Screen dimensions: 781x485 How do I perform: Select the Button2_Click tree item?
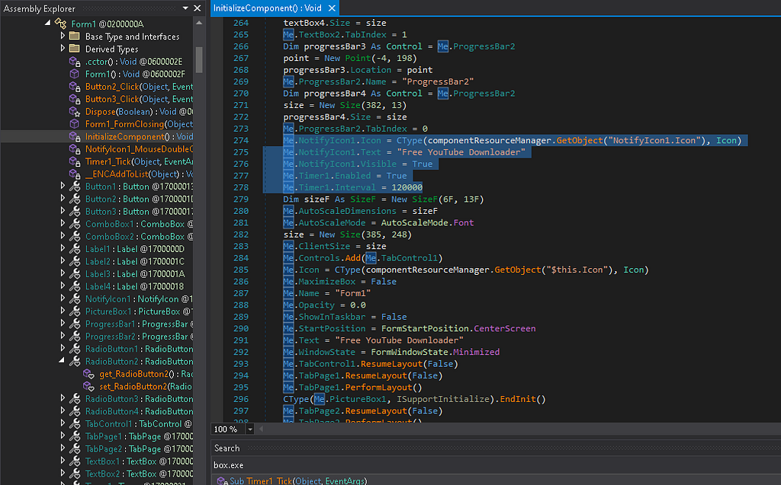pos(139,86)
